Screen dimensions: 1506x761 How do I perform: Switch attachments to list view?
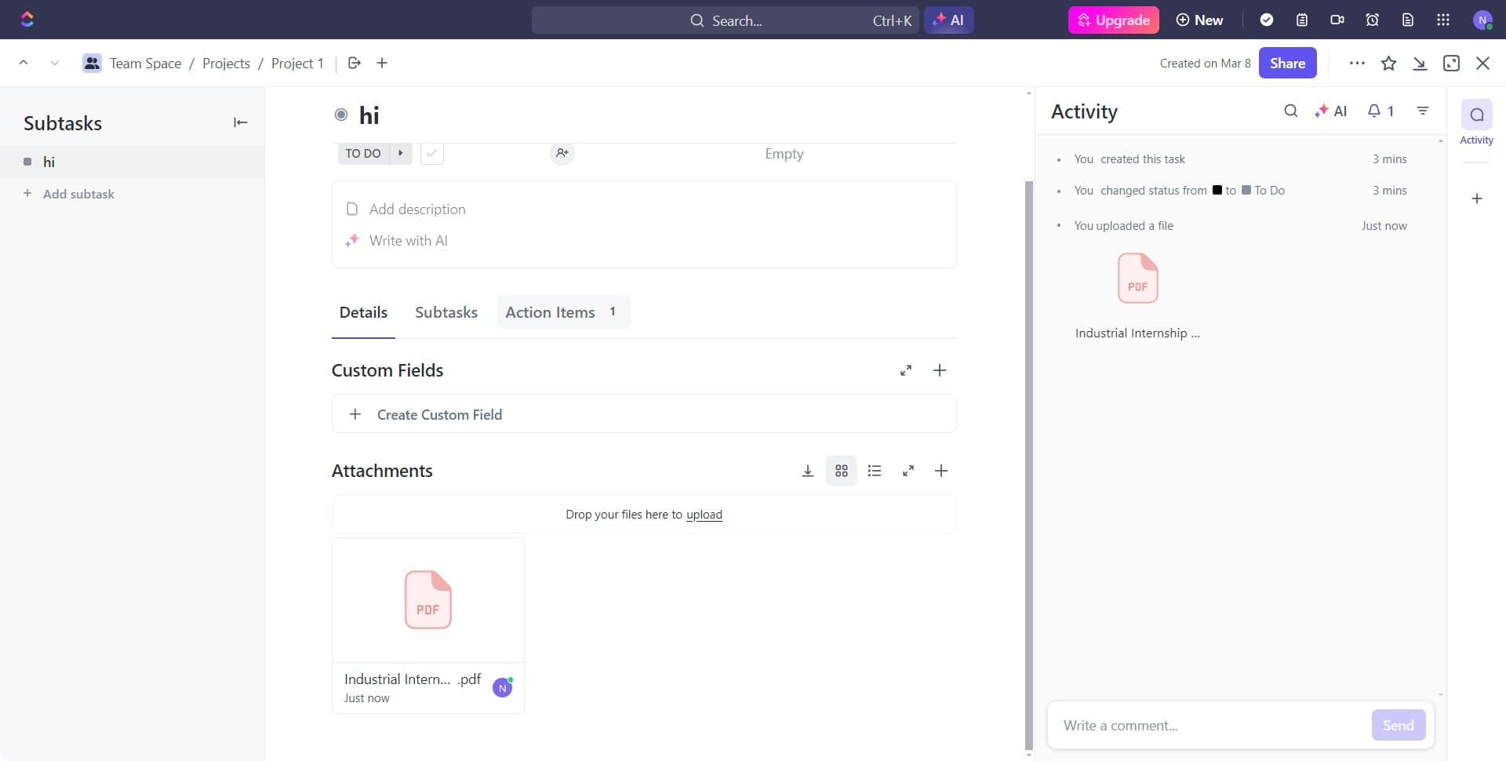[x=875, y=471]
